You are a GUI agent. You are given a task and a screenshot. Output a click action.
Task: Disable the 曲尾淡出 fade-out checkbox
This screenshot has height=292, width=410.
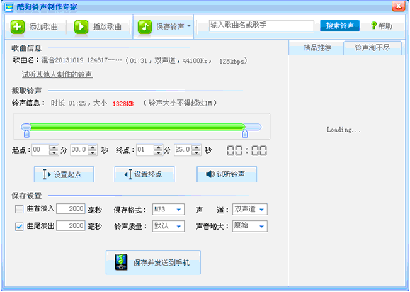(x=19, y=226)
